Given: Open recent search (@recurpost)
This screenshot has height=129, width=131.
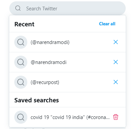Looking at the screenshot, I should [45, 82].
